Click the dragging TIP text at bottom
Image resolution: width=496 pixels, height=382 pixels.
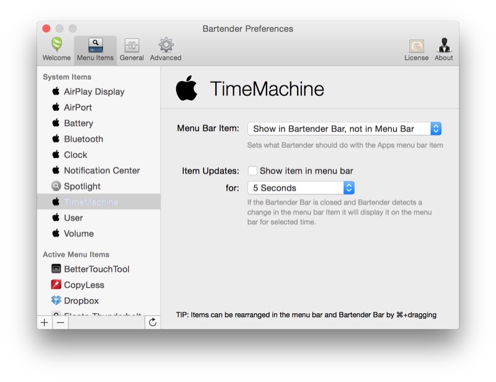pos(306,315)
